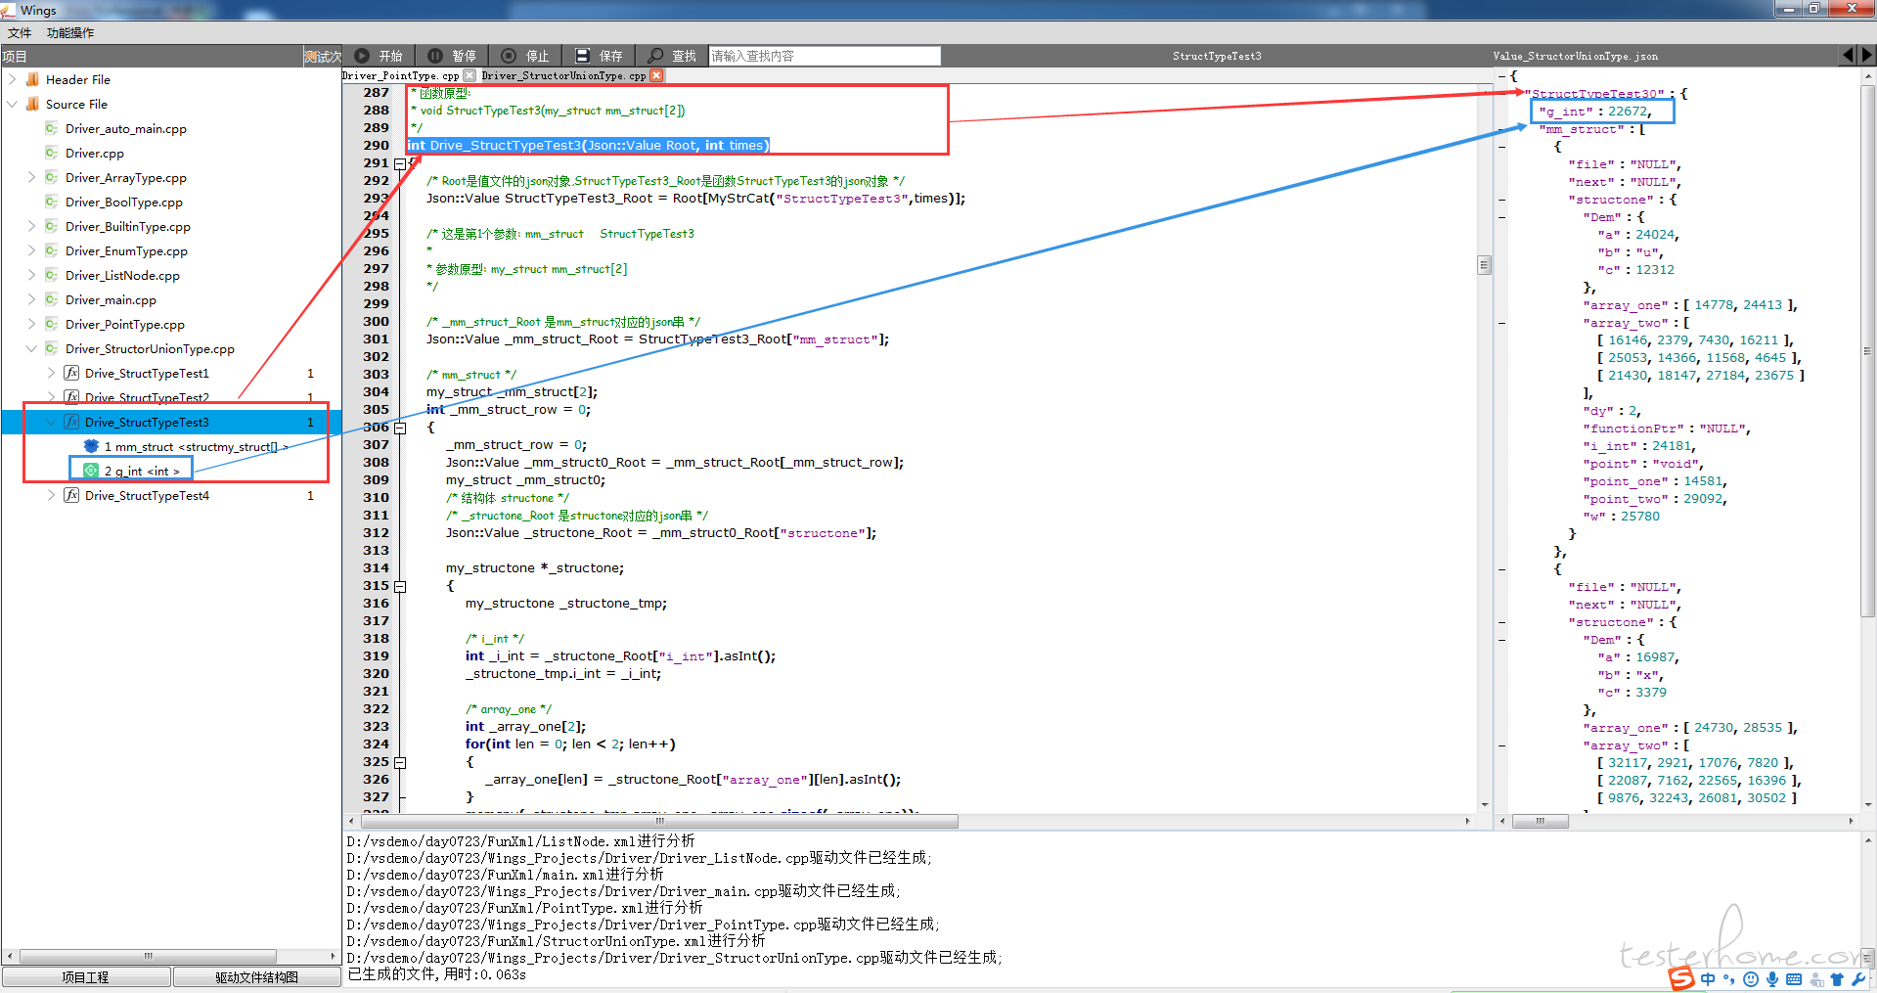Click the microphone voice input icon
1877x993 pixels.
[1772, 979]
